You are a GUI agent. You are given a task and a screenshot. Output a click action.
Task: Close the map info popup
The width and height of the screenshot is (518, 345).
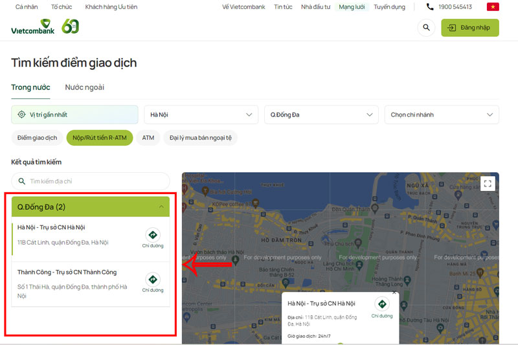(x=394, y=293)
